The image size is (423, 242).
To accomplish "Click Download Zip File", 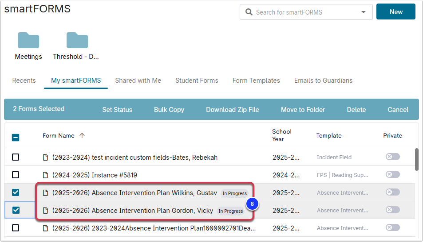I will (233, 110).
